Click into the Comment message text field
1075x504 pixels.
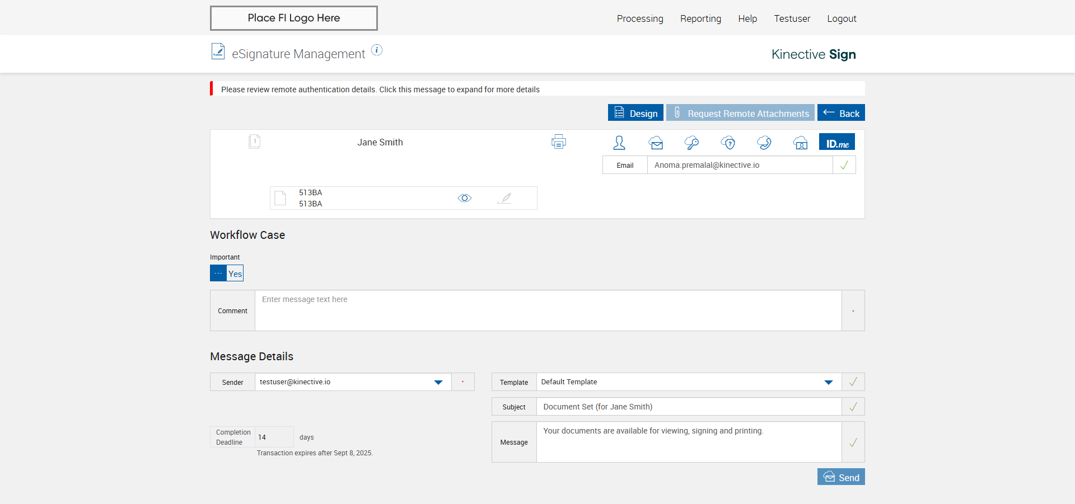click(548, 310)
